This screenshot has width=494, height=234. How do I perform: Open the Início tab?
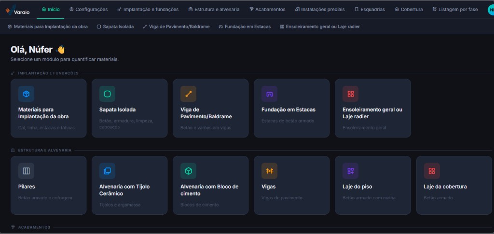tap(51, 10)
